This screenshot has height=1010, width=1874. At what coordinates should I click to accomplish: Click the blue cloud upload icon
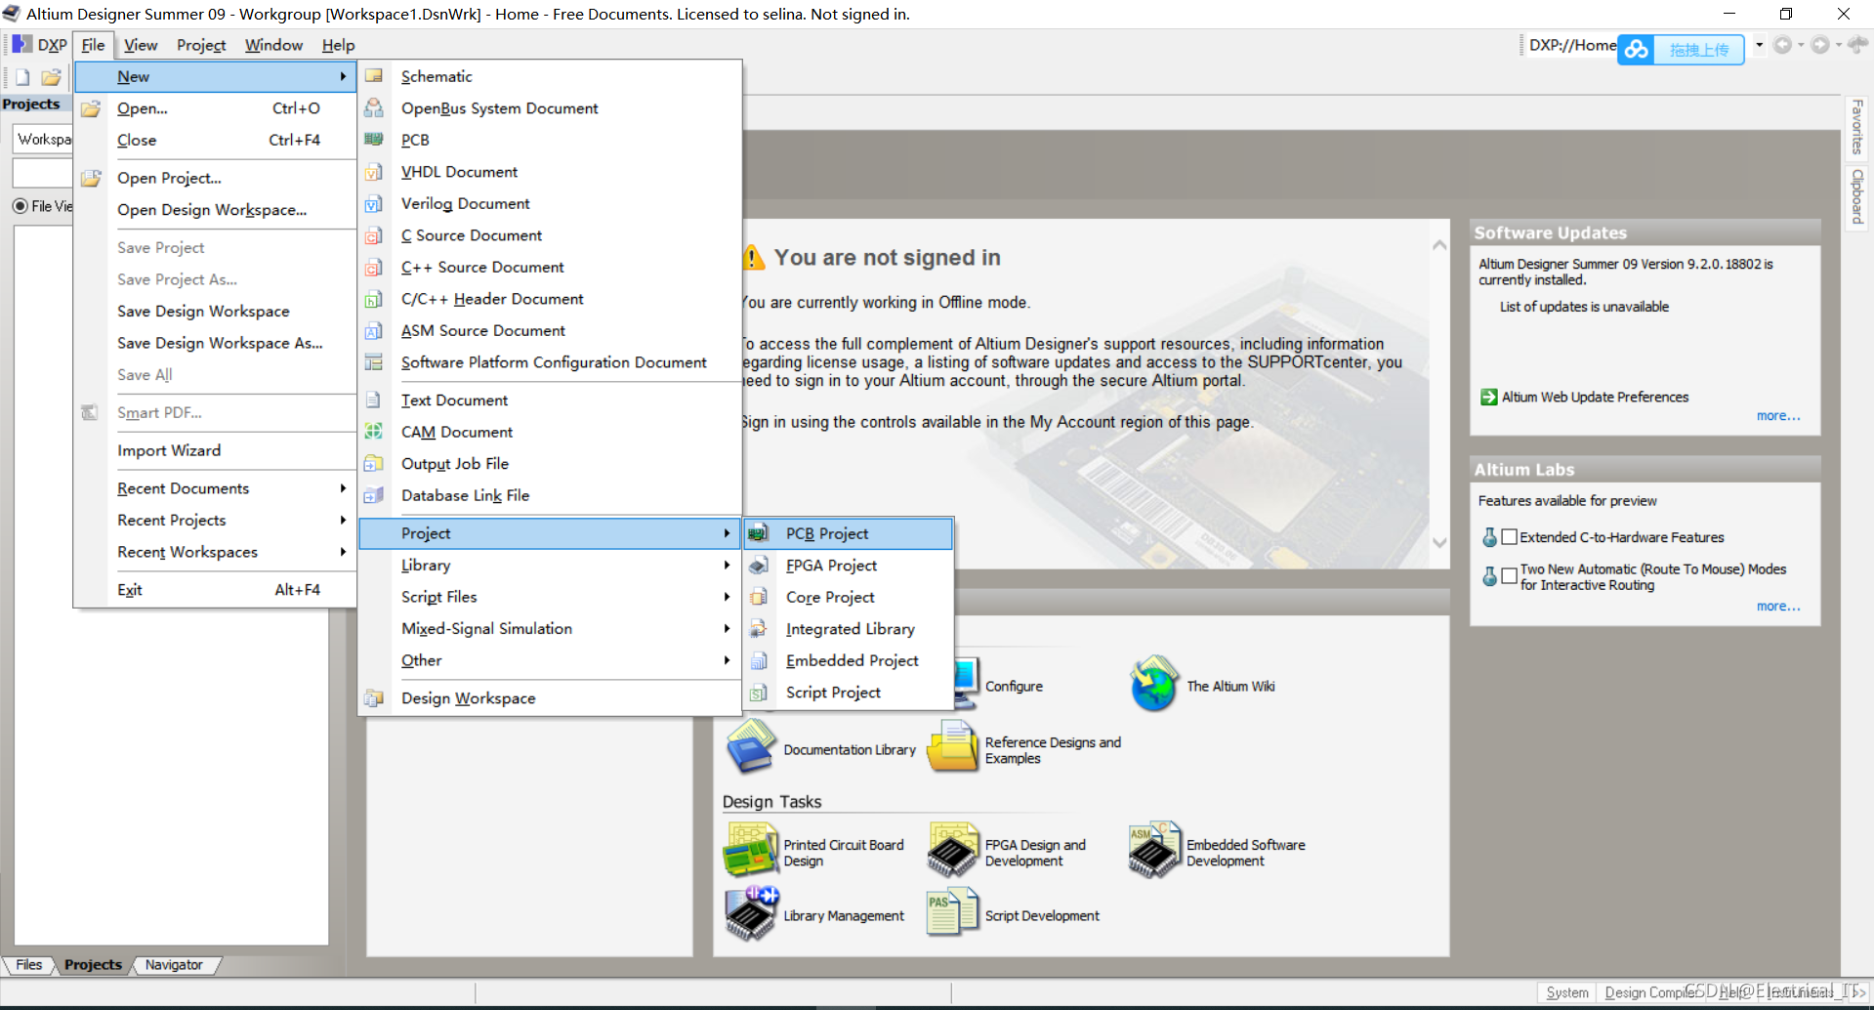[x=1637, y=50]
